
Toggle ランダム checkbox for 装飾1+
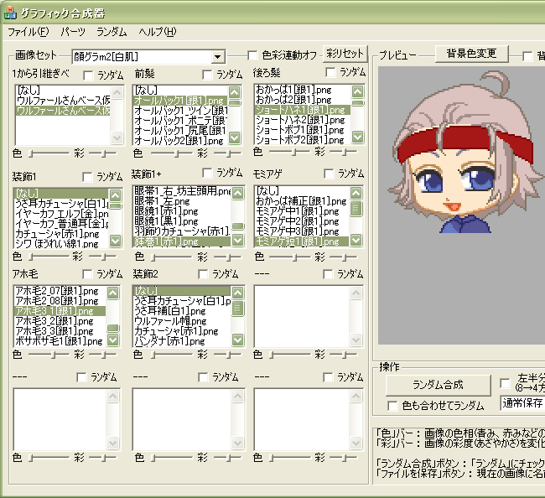(x=207, y=173)
